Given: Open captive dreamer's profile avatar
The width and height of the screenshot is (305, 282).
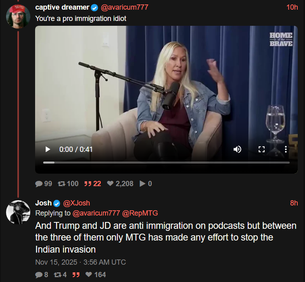Looking at the screenshot, I should click(18, 17).
